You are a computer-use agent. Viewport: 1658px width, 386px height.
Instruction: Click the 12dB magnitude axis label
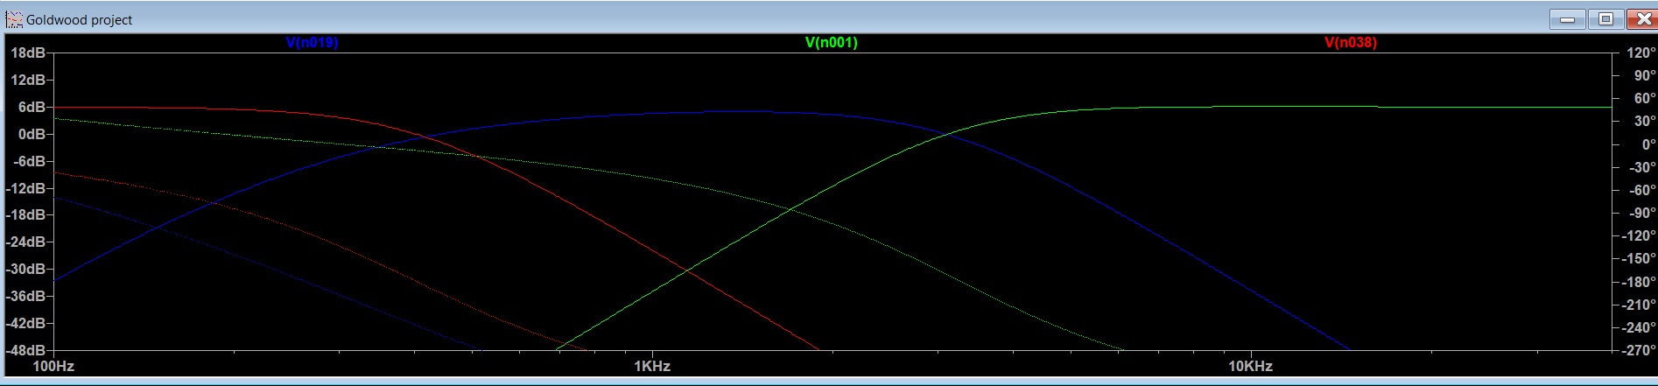click(28, 81)
